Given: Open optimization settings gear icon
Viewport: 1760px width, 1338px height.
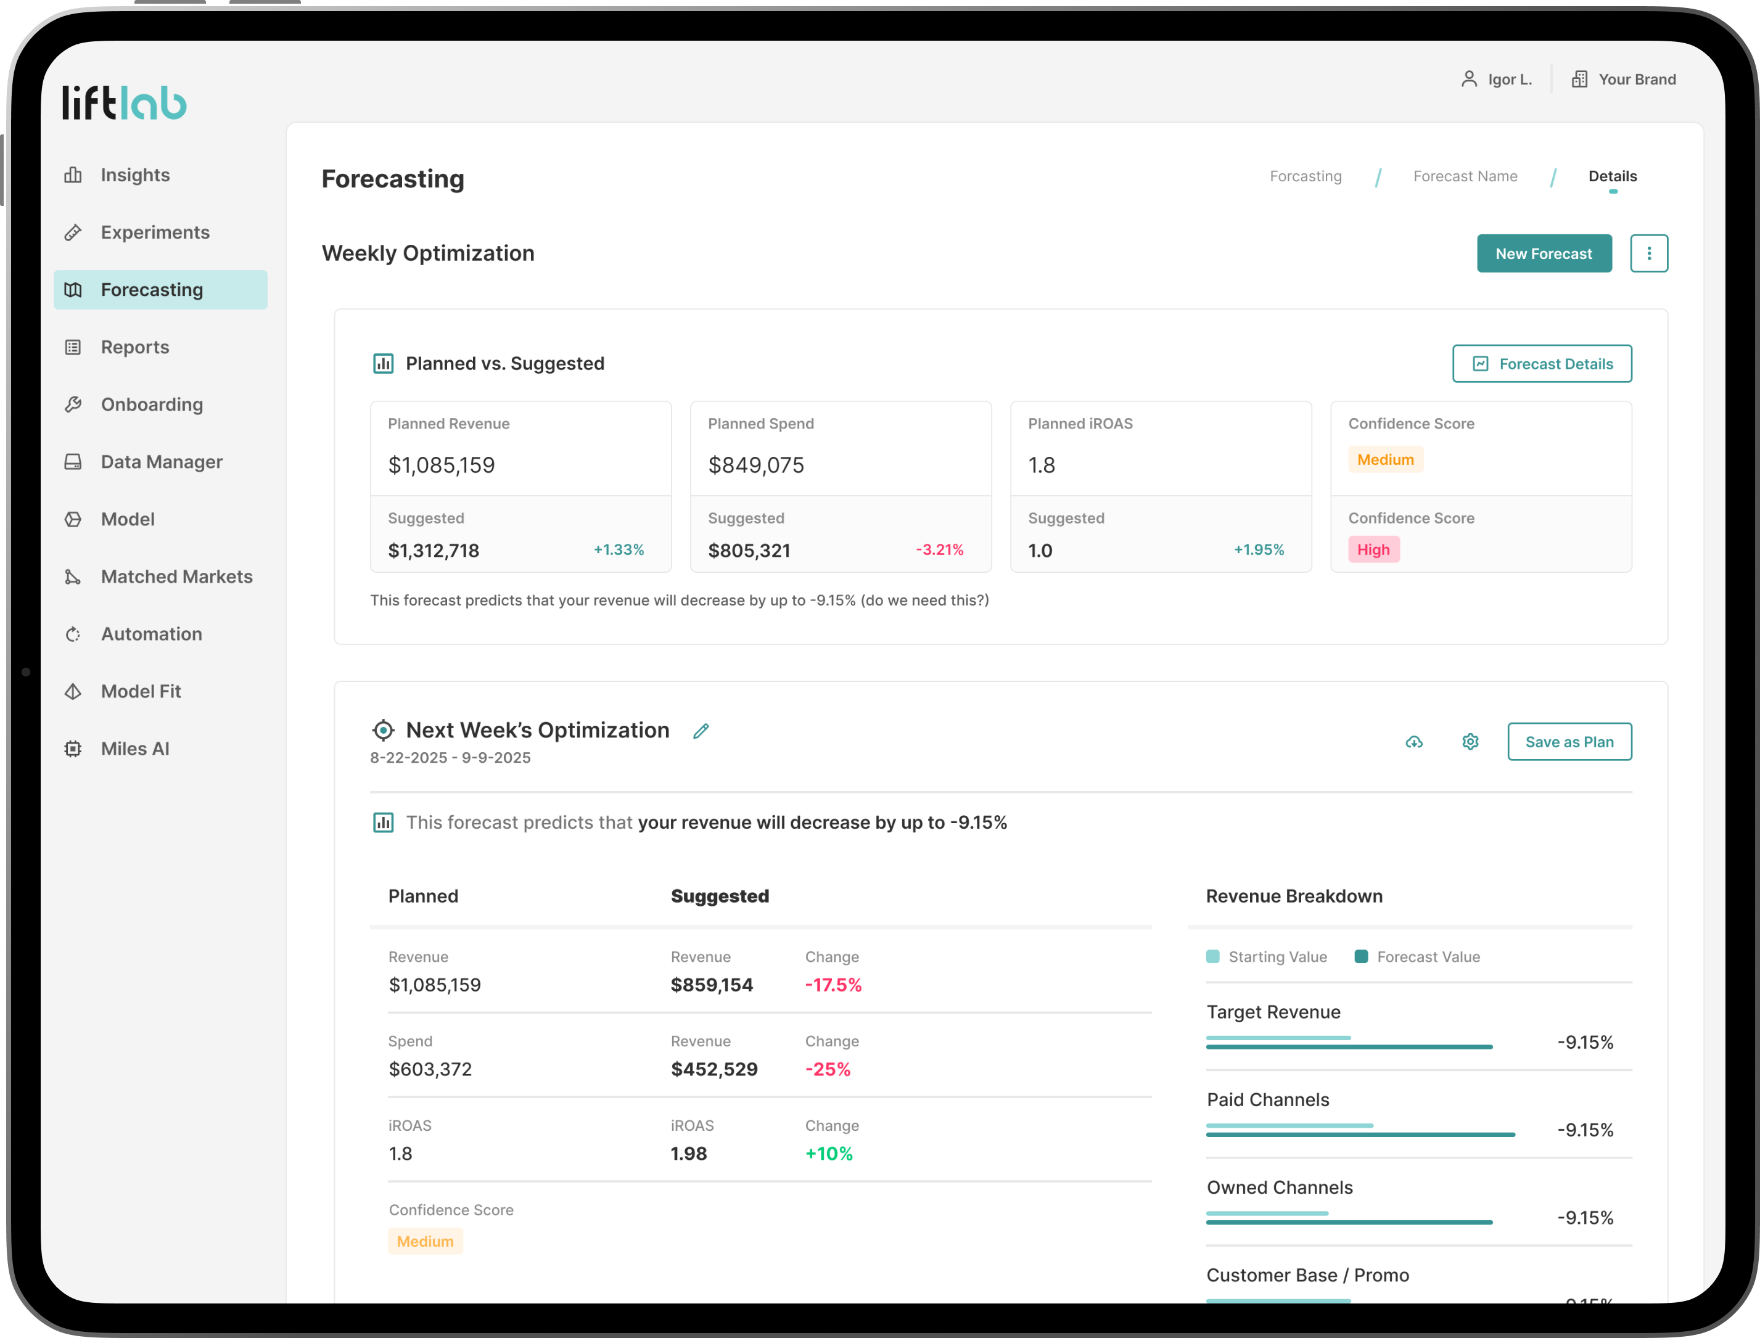Looking at the screenshot, I should [x=1470, y=742].
